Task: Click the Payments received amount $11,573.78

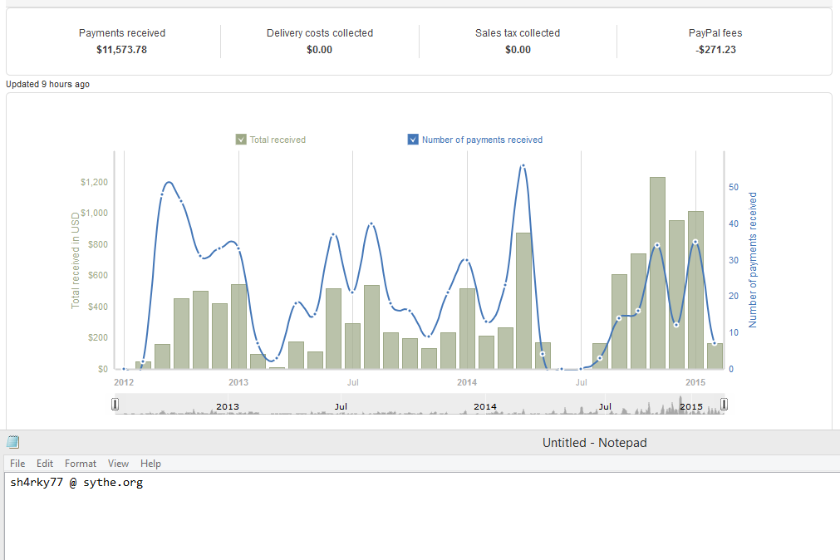Action: pos(121,50)
